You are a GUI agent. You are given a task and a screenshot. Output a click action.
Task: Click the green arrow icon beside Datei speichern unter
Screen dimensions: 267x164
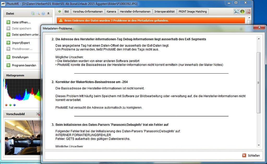[8, 34]
